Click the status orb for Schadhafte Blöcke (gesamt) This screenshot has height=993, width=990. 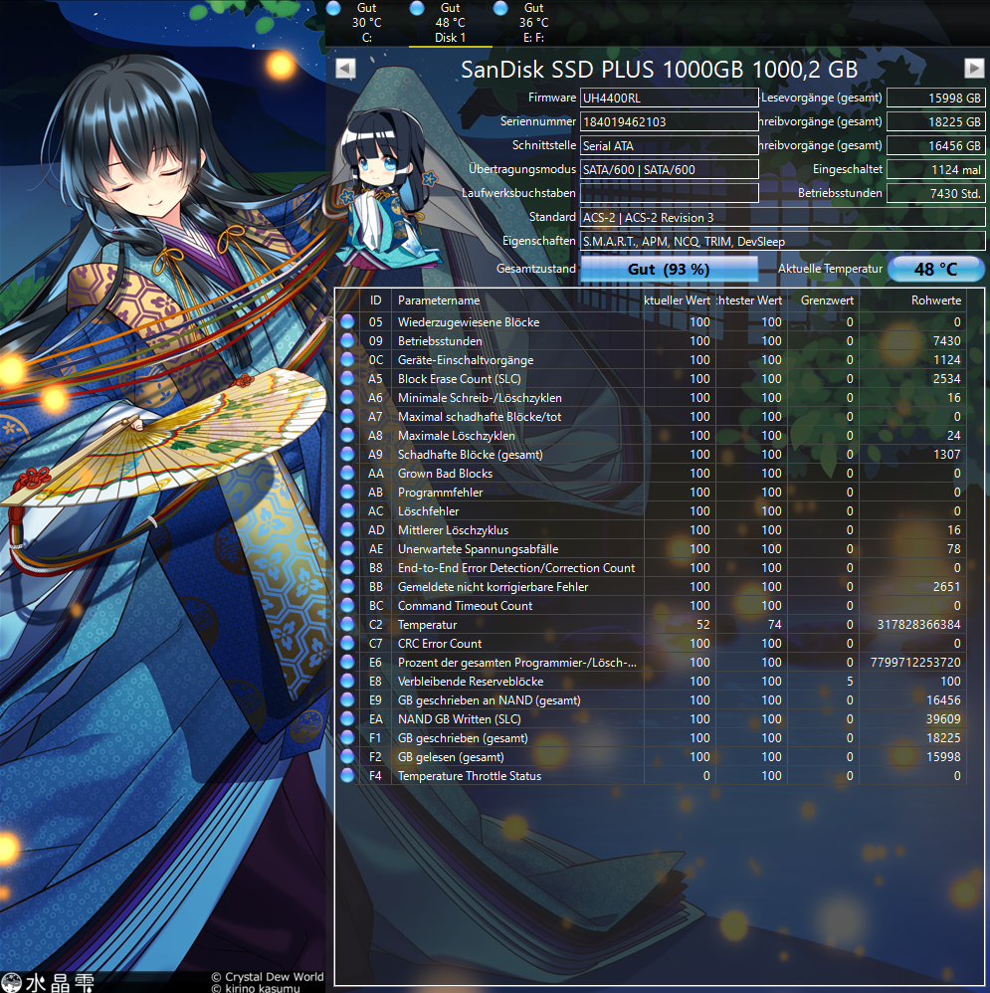tap(347, 454)
